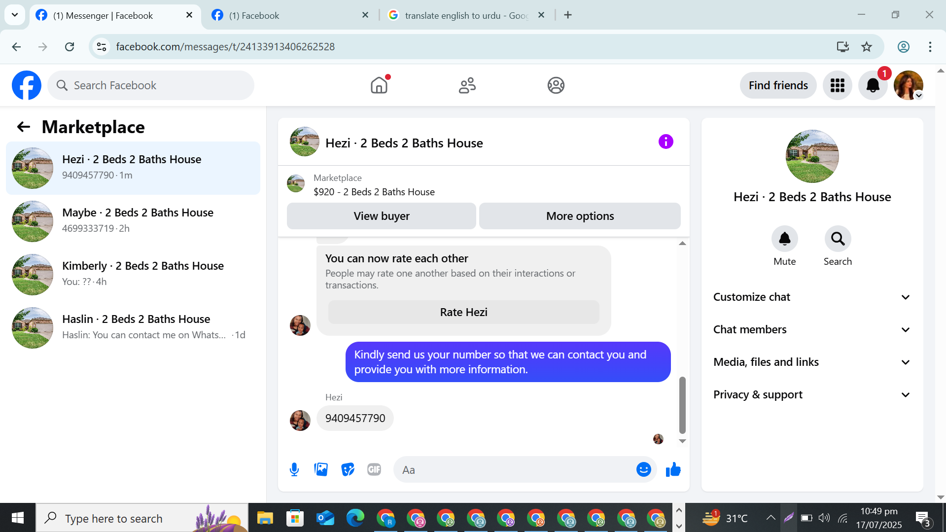Open Microsoft Store from the taskbar
Screen dimensions: 946x532
(x=295, y=518)
